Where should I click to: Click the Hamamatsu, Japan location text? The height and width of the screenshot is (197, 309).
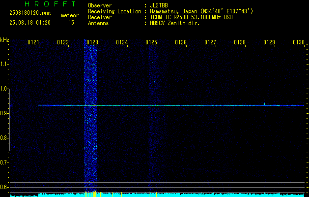click(201, 11)
